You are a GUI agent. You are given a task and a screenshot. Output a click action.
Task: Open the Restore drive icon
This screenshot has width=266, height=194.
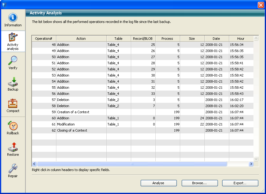coord(13,147)
